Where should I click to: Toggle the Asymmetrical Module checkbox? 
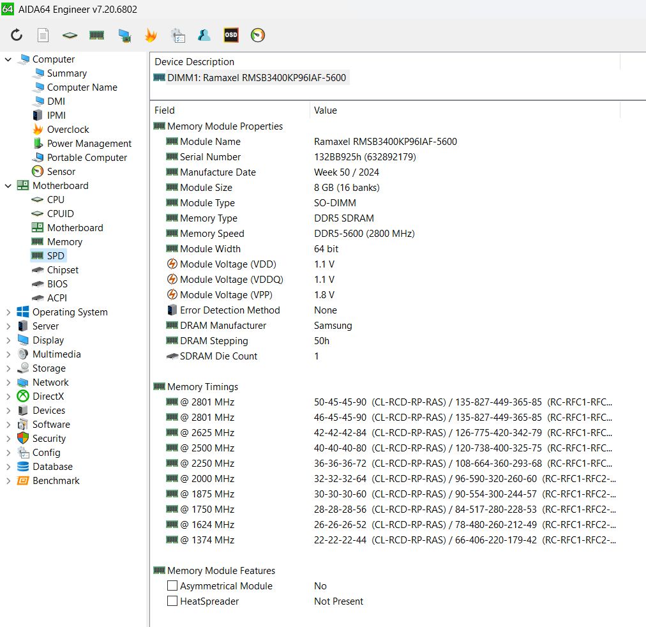[x=172, y=585]
